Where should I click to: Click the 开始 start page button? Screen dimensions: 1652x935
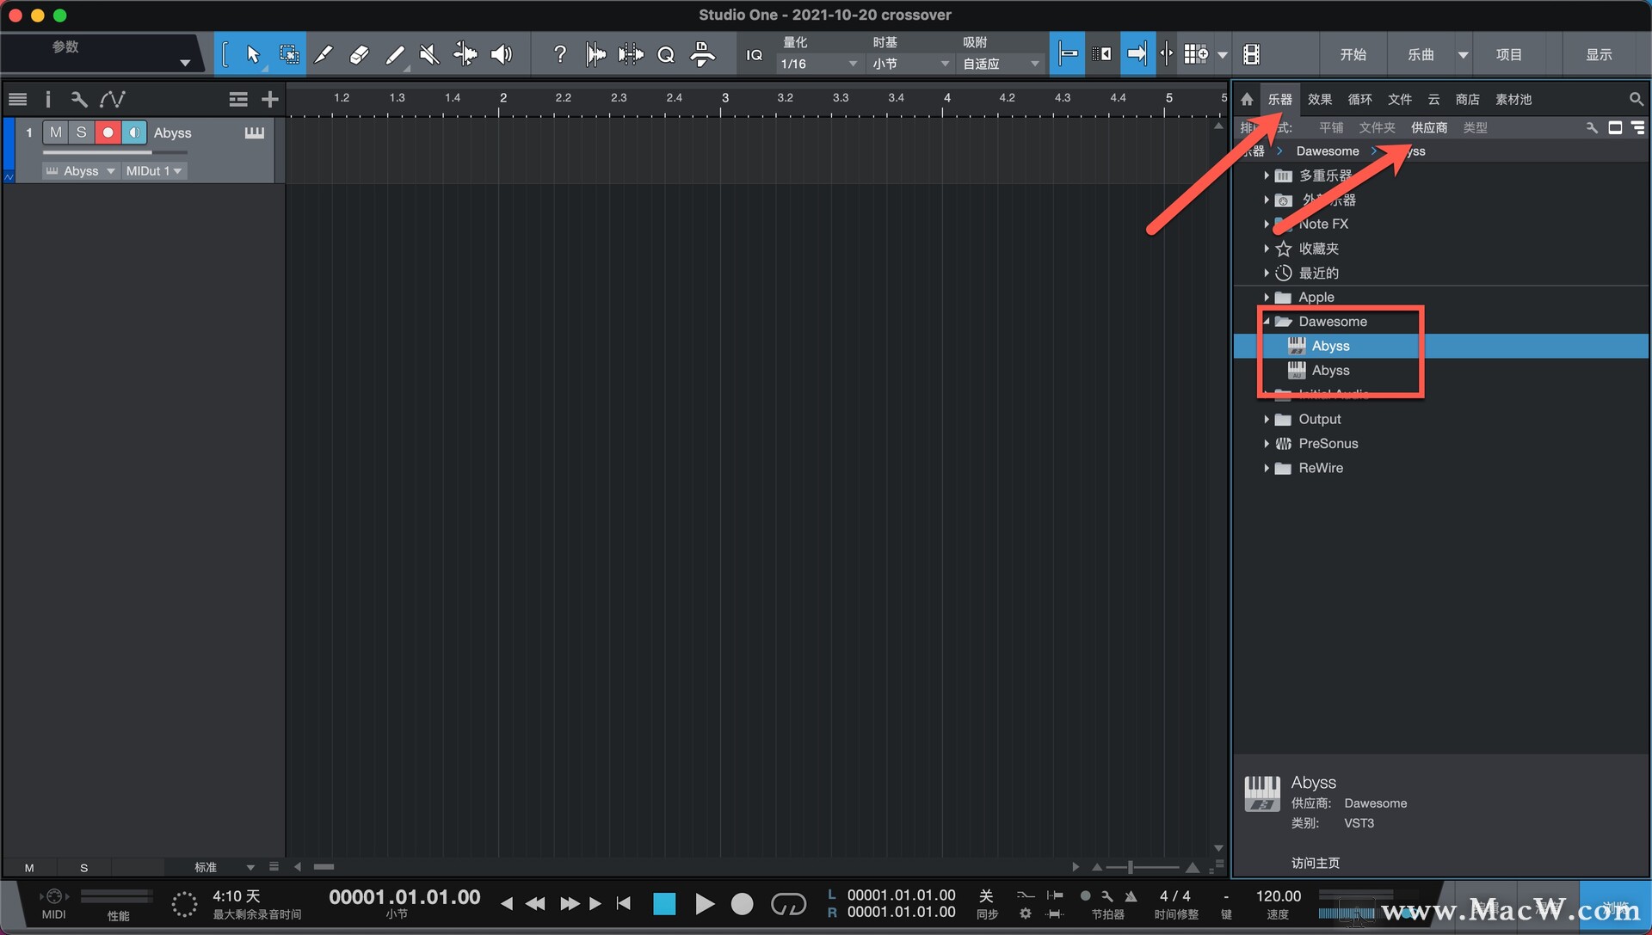click(x=1353, y=55)
